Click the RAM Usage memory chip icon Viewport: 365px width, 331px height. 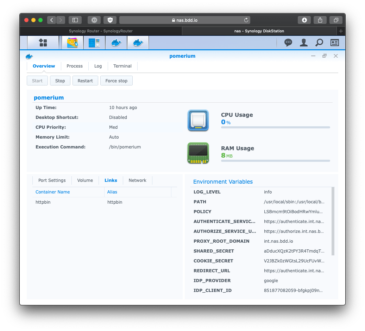(x=198, y=153)
